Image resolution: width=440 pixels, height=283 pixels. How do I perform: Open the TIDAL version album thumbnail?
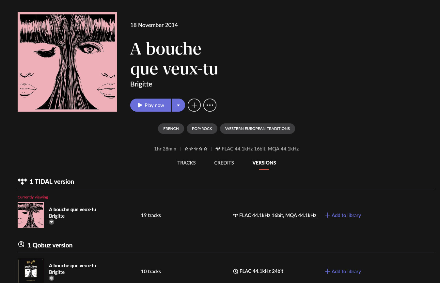(x=31, y=215)
